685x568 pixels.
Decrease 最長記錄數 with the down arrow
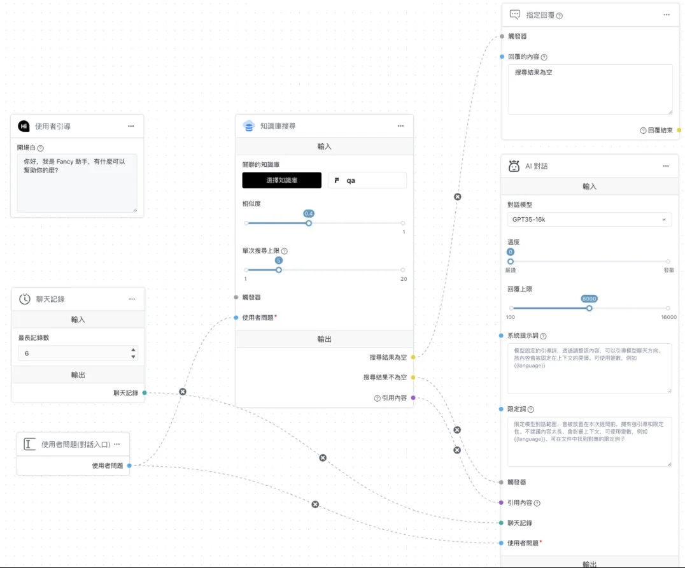133,357
